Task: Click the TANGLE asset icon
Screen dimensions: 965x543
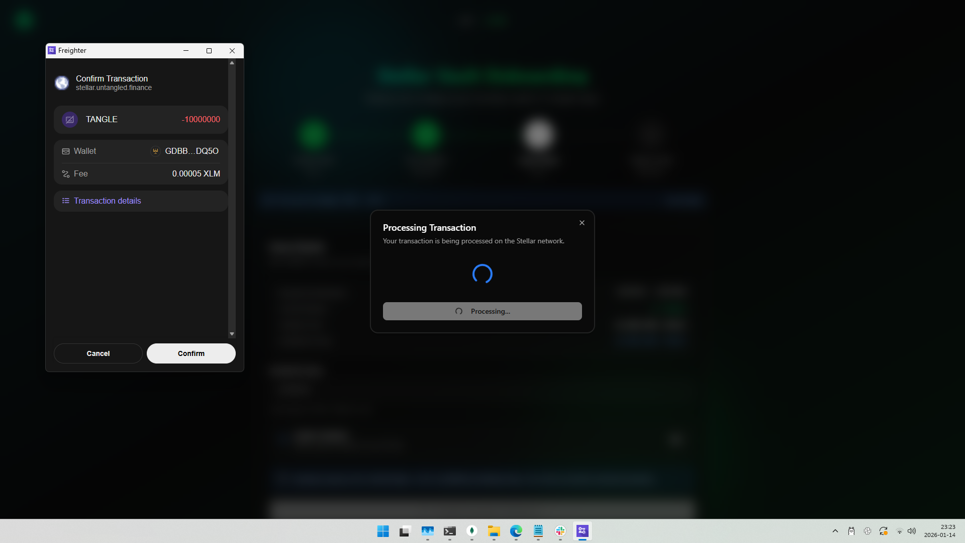Action: tap(69, 120)
